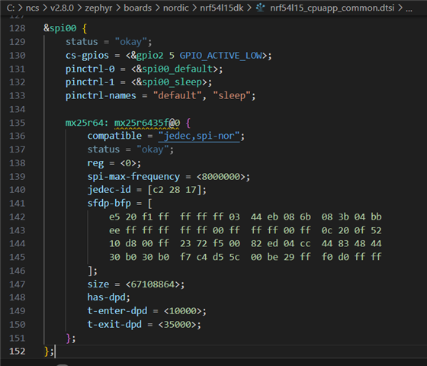This screenshot has width=427, height=366.
Task: Click the spi00_sleep pinctrl reference
Action: pos(172,82)
